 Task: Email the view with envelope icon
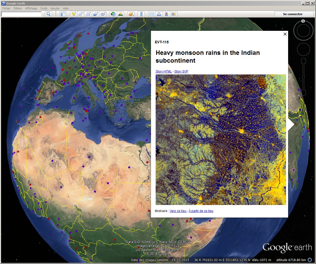(151, 14)
